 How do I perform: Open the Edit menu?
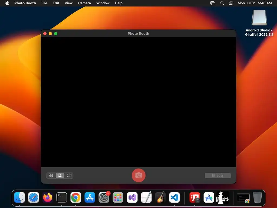[x=56, y=3]
